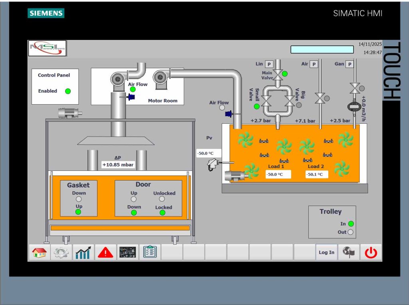Image resolution: width=409 pixels, height=305 pixels.
Task: Open the clipboard checklist icon
Action: coord(150,252)
